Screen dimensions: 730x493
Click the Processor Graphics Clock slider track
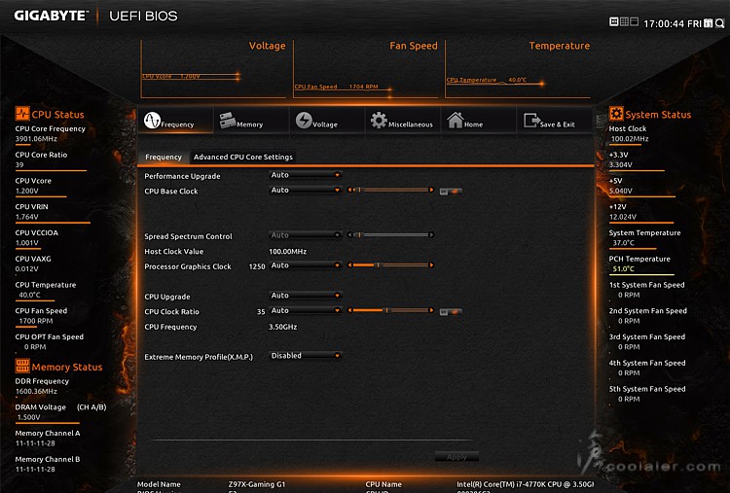click(x=390, y=265)
